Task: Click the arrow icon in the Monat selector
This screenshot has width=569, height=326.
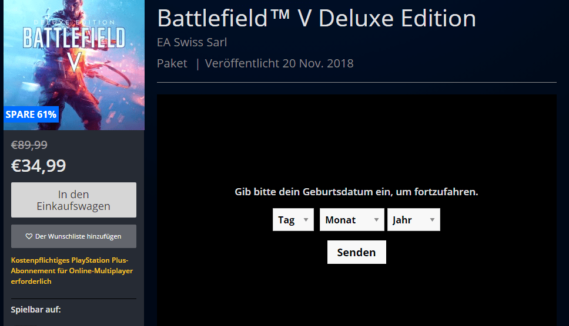Action: [x=376, y=220]
